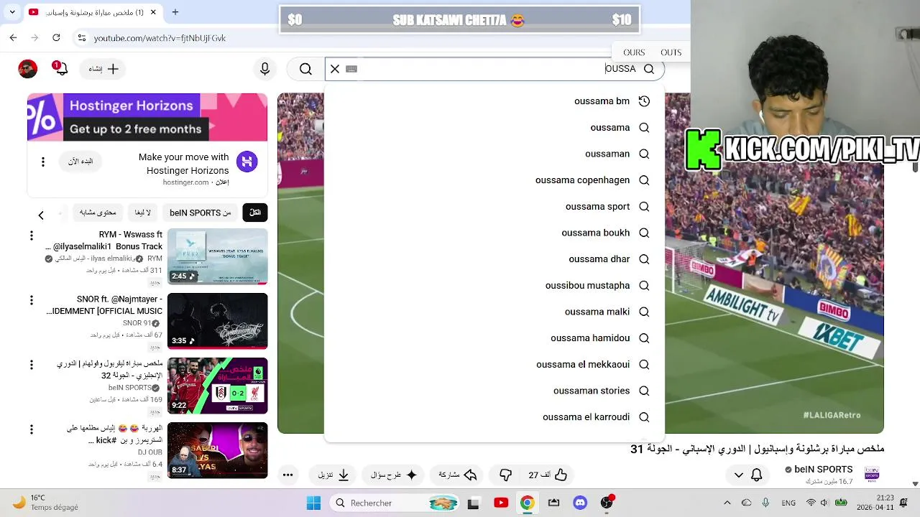Image resolution: width=920 pixels, height=517 pixels.
Task: Click the download button
Action: pos(333,475)
